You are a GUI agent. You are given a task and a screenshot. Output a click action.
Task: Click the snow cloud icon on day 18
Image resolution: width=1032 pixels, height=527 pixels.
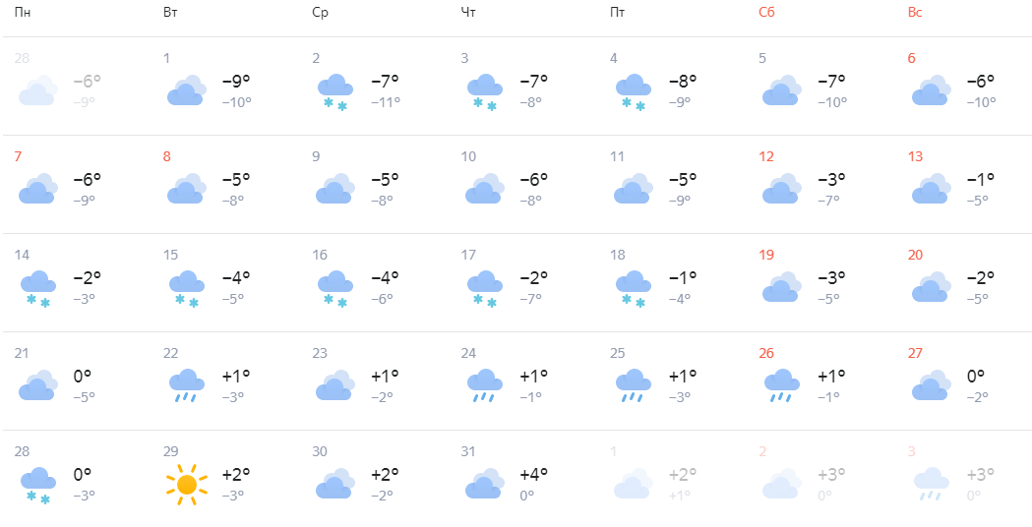pyautogui.click(x=634, y=289)
